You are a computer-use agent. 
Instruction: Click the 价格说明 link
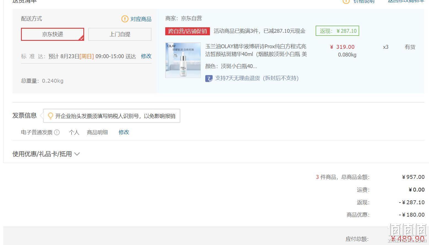click(364, 1)
